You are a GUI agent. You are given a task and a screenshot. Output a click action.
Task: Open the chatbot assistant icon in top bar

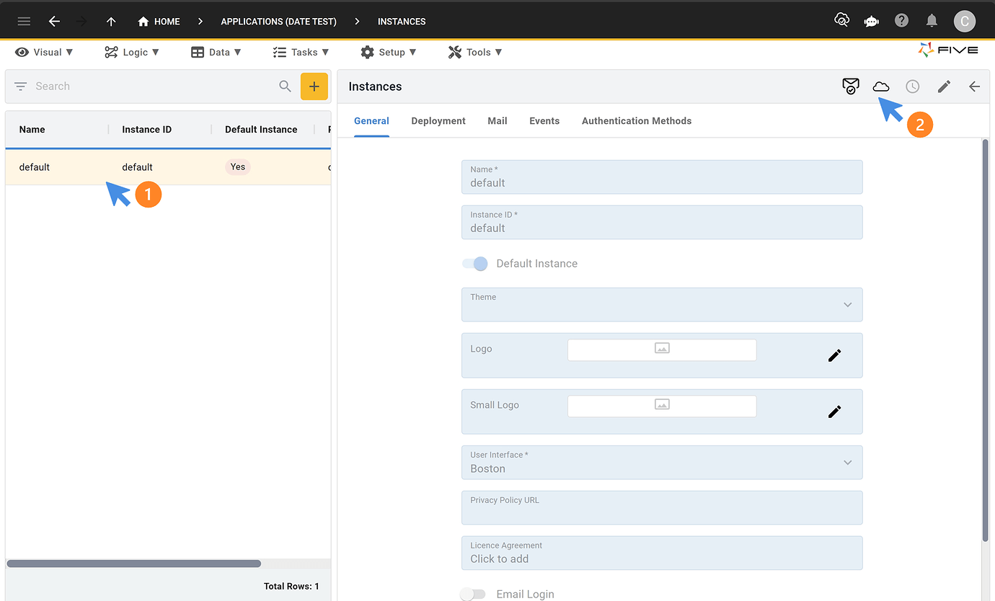point(871,21)
